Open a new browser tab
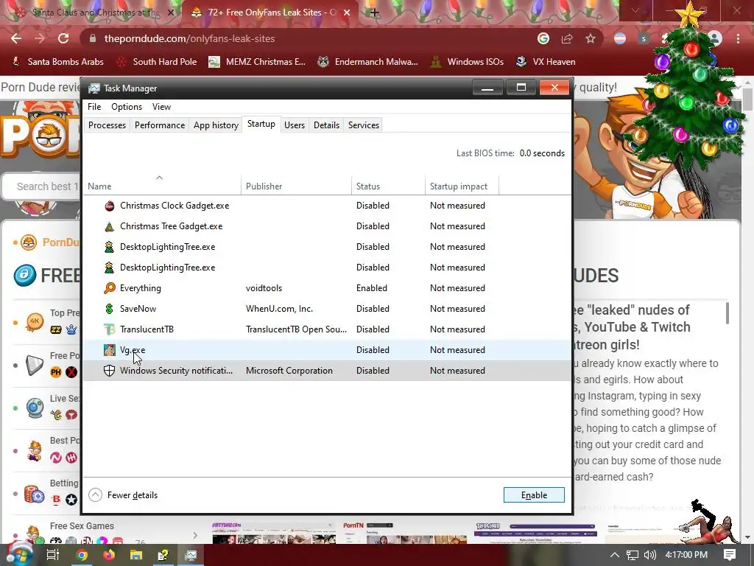Screen dimensions: 754x566 click(375, 13)
